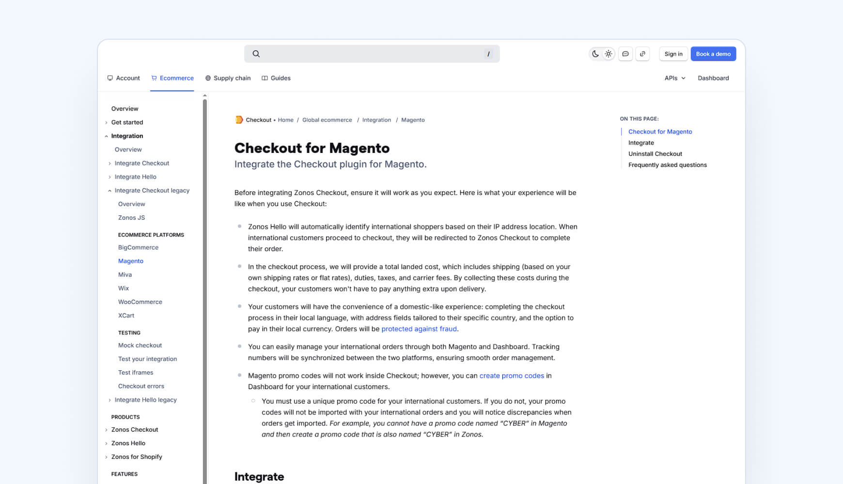Open Zonos JS sidebar page

(131, 218)
